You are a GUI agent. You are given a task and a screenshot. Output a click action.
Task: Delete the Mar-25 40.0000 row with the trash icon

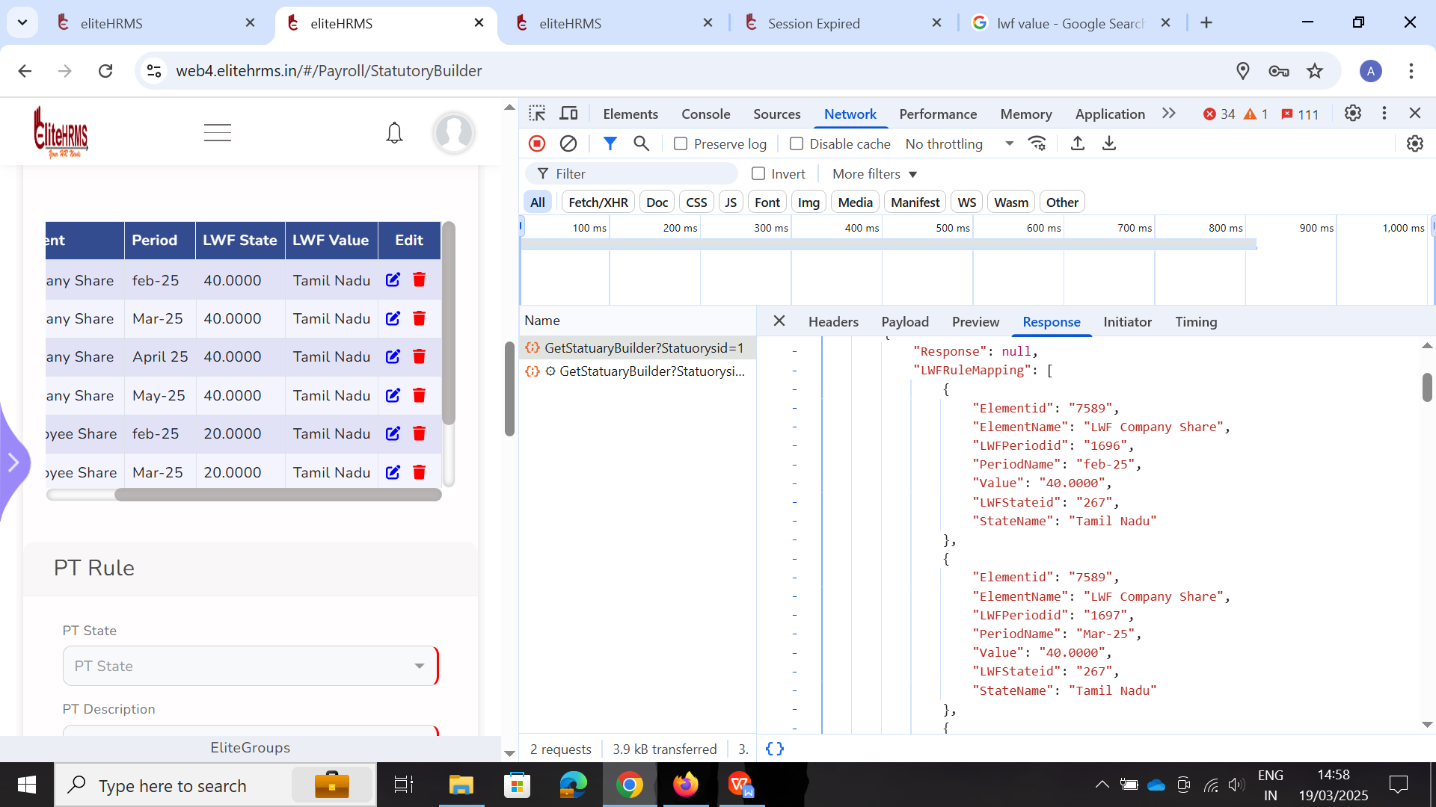coord(419,319)
